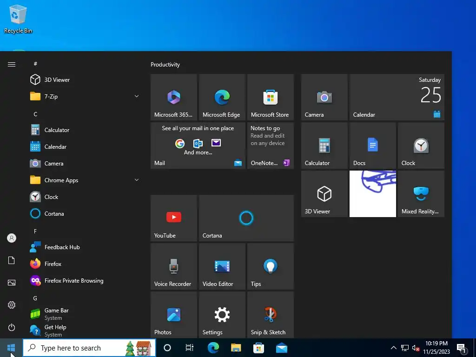Open the Docs tile
This screenshot has height=357, width=476.
pyautogui.click(x=372, y=145)
